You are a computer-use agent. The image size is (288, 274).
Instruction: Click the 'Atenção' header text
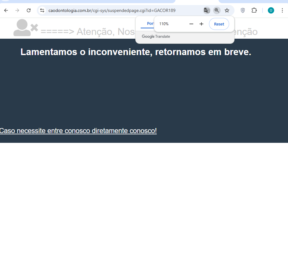point(95,32)
